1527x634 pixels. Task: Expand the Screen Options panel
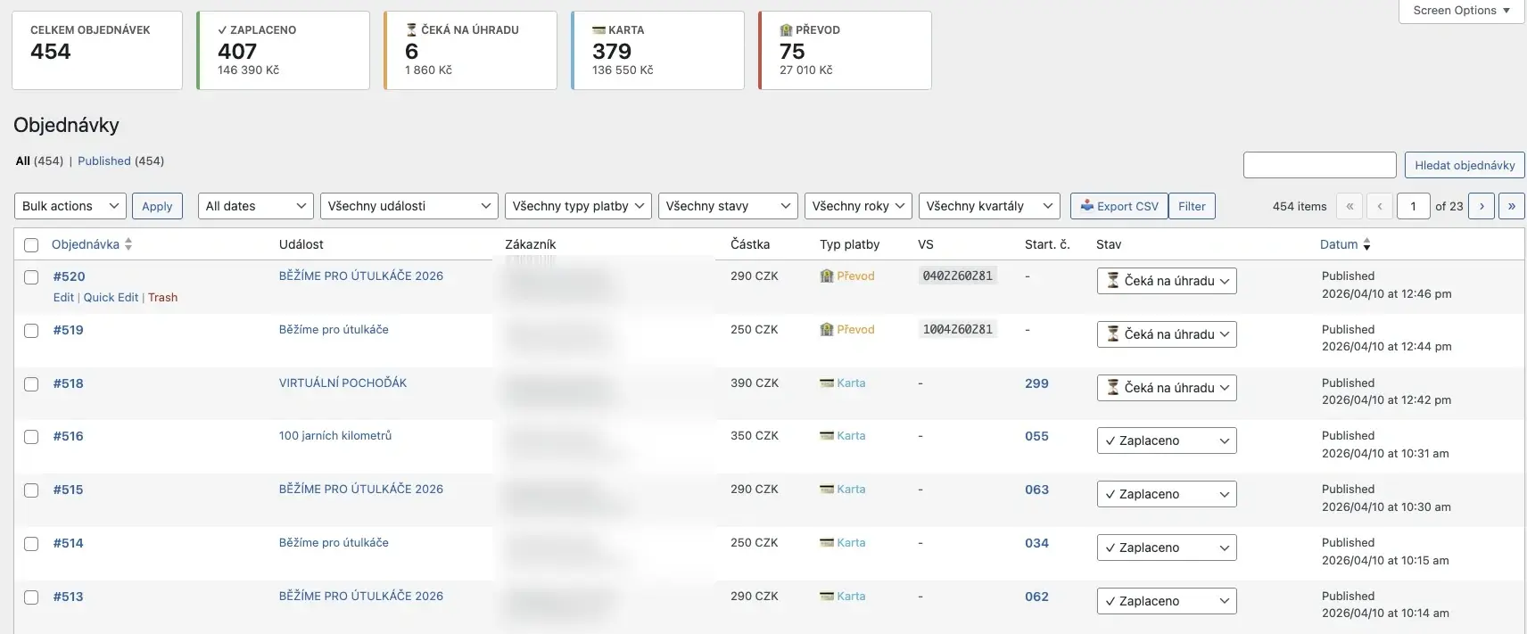1462,11
